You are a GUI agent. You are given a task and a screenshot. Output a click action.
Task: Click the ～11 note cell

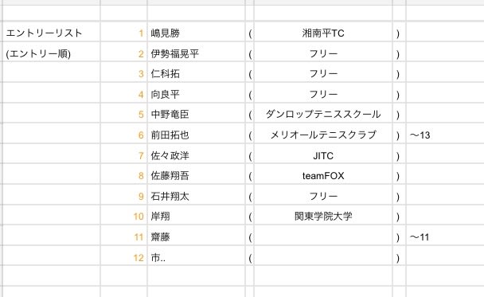(445, 236)
